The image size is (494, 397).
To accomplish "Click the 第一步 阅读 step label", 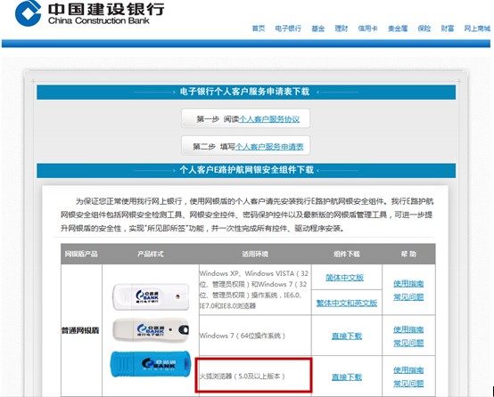I will [218, 119].
